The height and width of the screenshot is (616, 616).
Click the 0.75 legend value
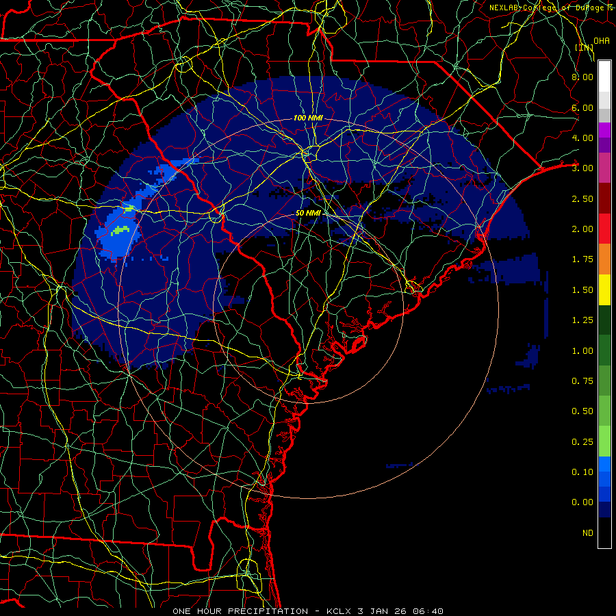click(x=582, y=381)
